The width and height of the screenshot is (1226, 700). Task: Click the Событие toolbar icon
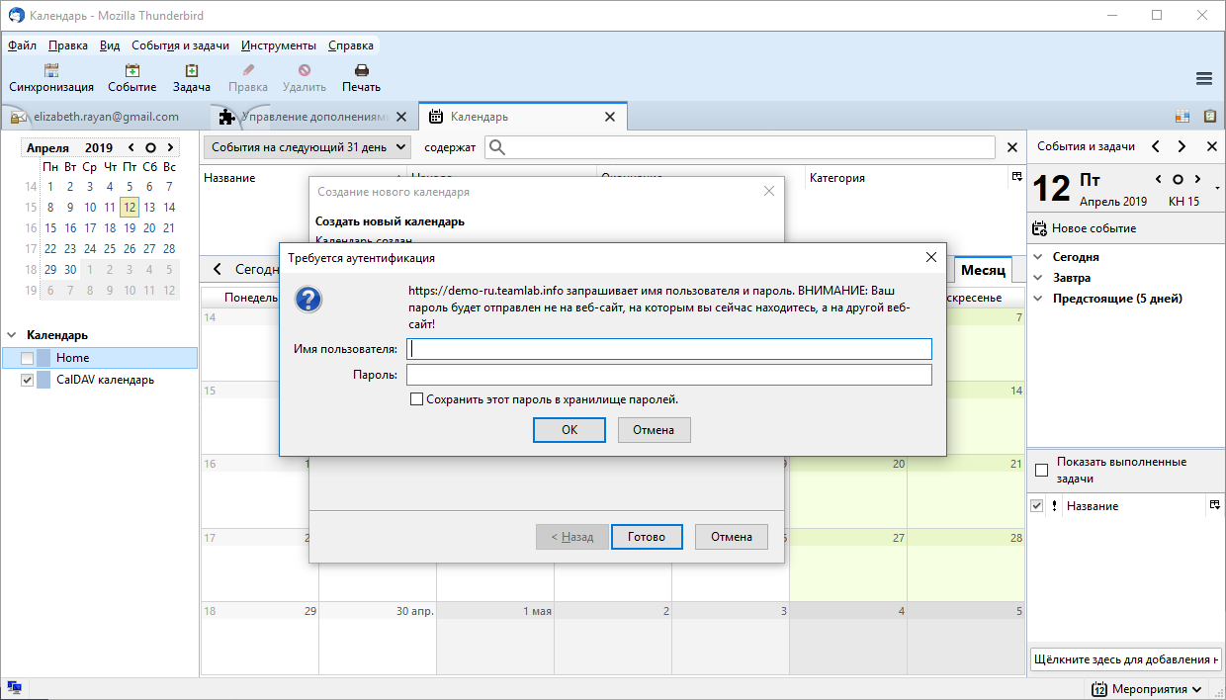(131, 70)
